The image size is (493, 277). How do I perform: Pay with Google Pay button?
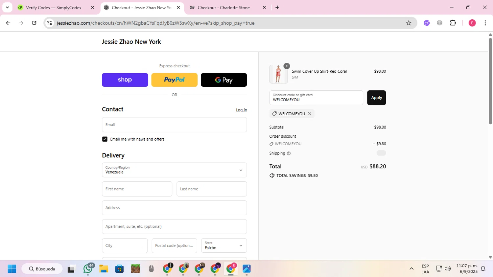224,80
